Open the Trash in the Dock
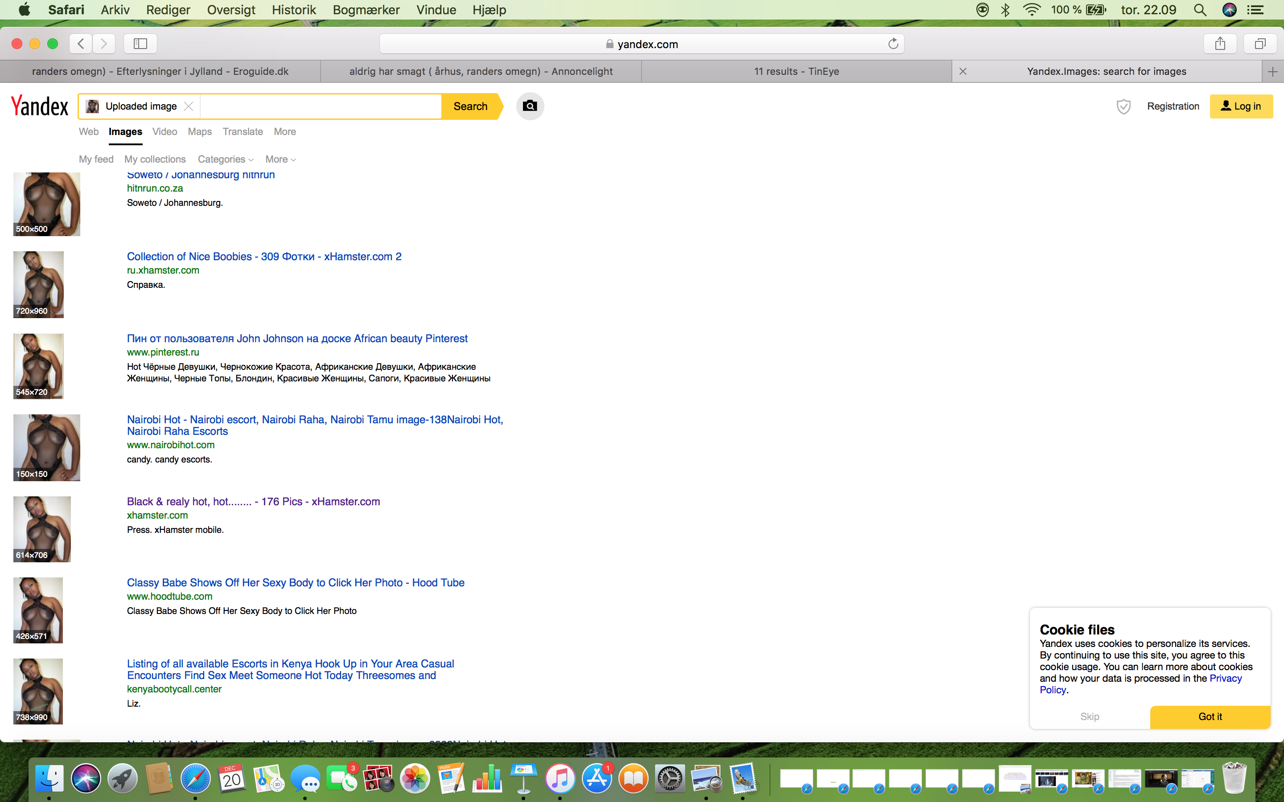The image size is (1284, 802). (1234, 779)
